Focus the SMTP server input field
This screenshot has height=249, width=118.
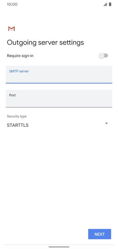point(59,75)
